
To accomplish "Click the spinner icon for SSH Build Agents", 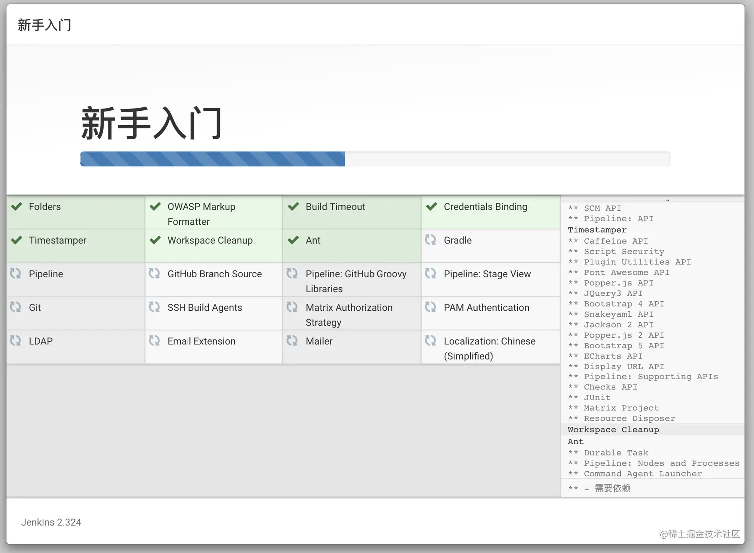I will tap(154, 307).
